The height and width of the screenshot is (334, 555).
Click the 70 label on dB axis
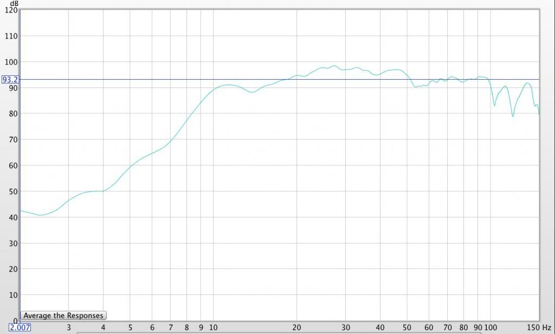point(13,139)
